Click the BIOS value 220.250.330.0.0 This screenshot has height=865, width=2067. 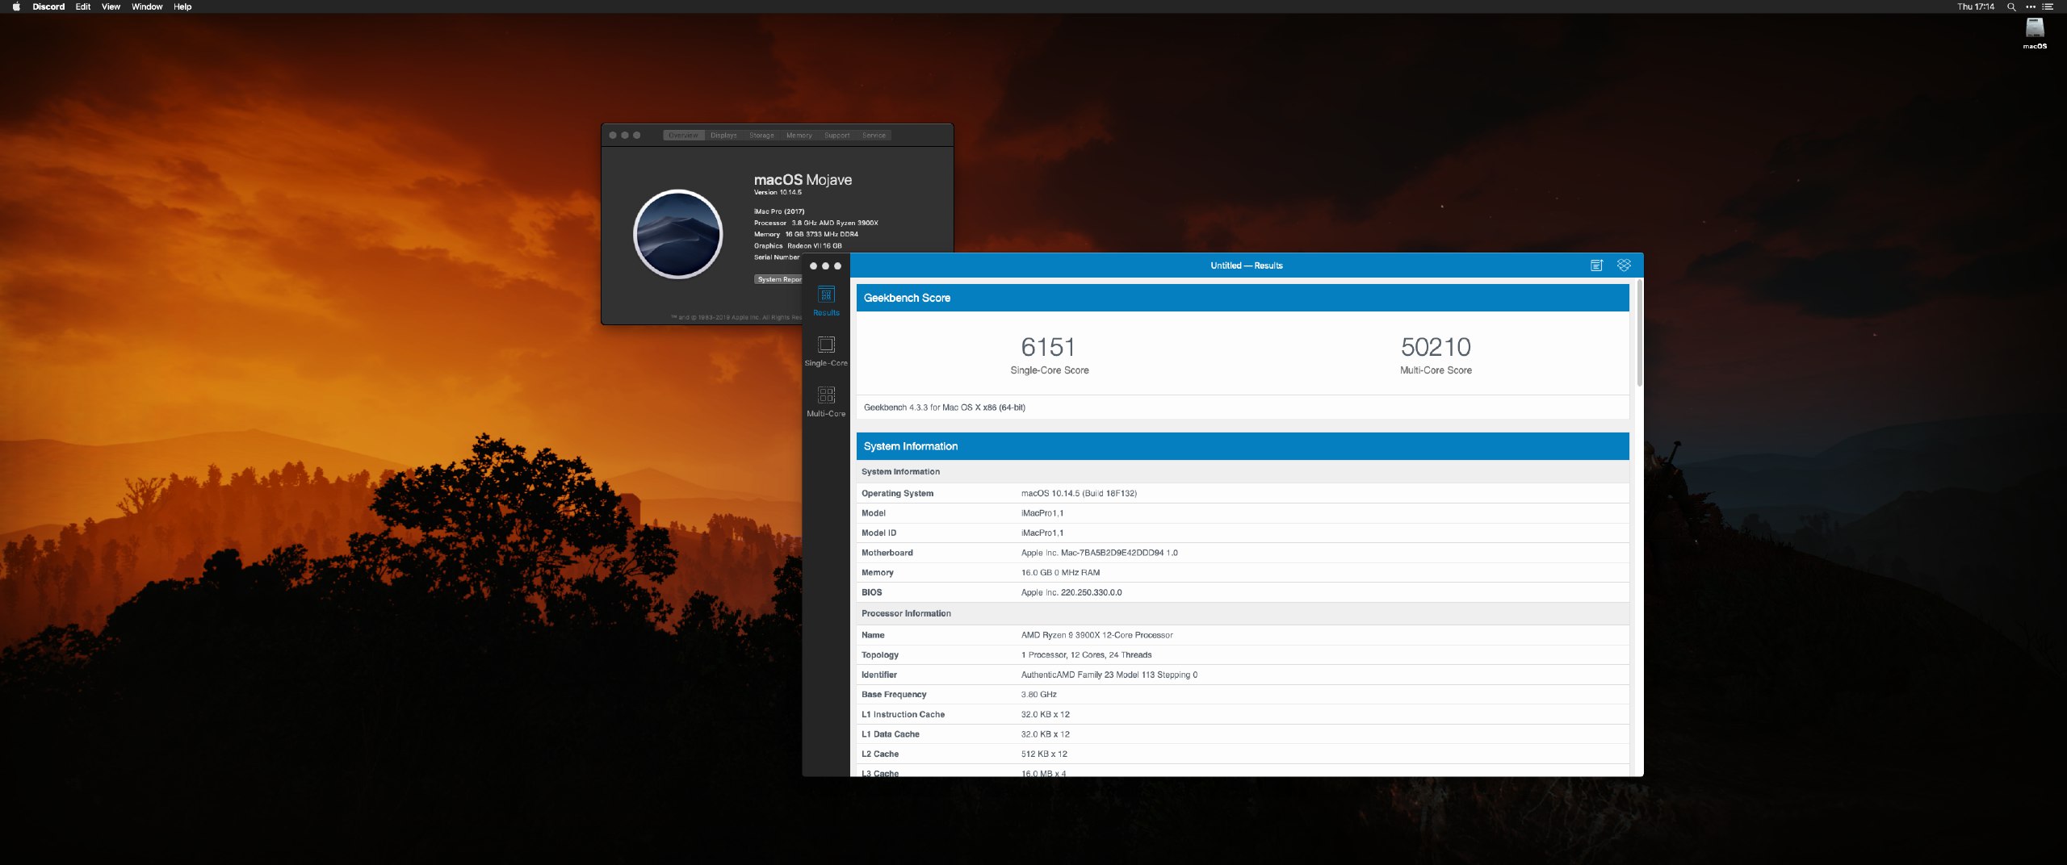[1071, 592]
